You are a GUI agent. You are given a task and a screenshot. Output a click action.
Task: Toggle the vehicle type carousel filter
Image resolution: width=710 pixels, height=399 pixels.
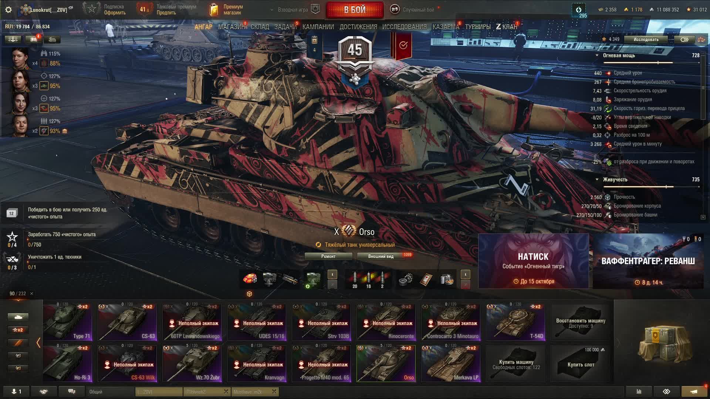(18, 317)
